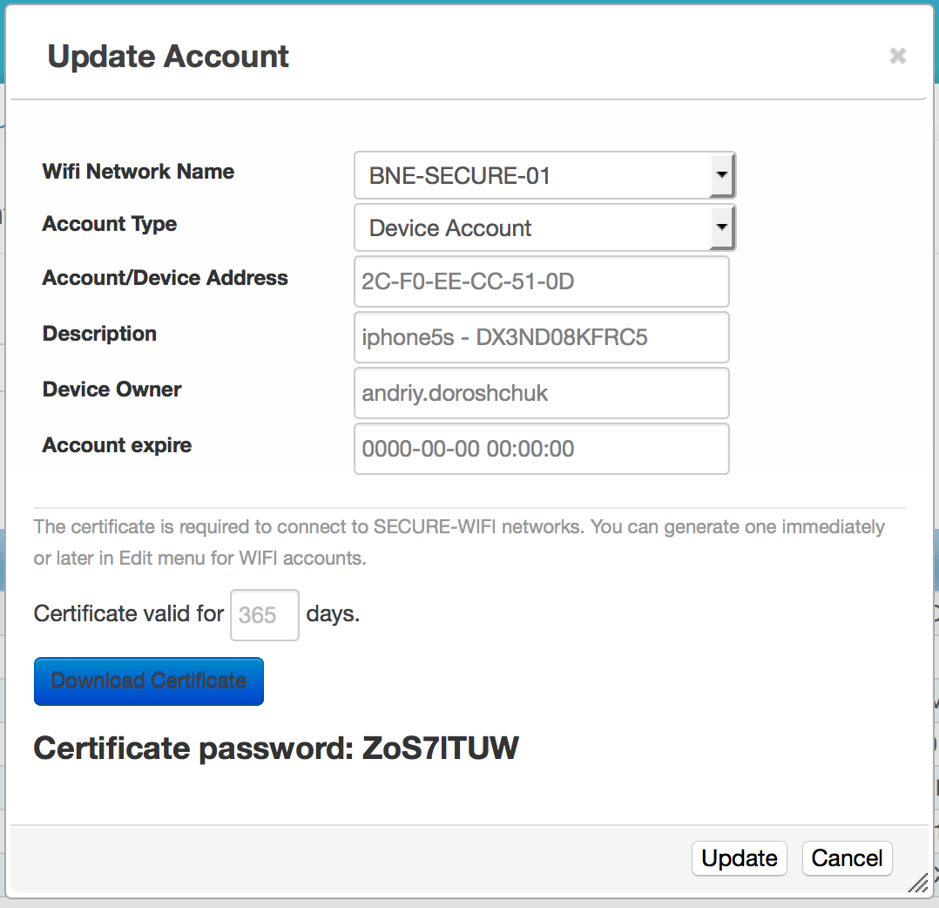Click the Account expire label
This screenshot has width=939, height=908.
coord(118,445)
